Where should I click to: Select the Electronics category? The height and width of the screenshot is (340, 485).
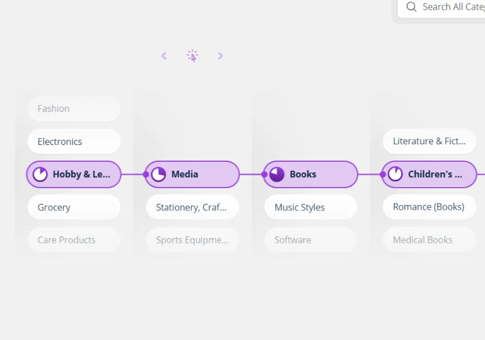74,142
